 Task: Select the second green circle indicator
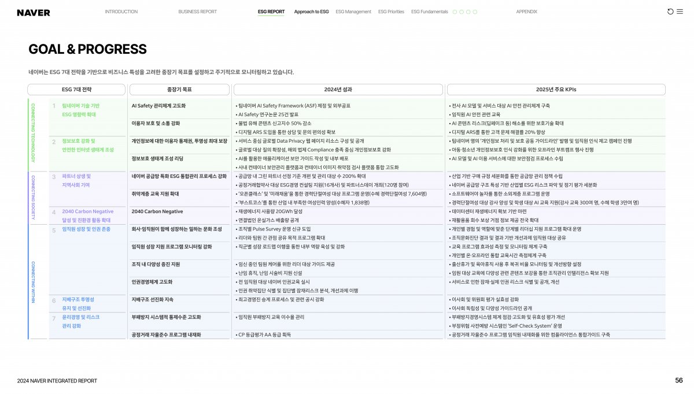(462, 12)
